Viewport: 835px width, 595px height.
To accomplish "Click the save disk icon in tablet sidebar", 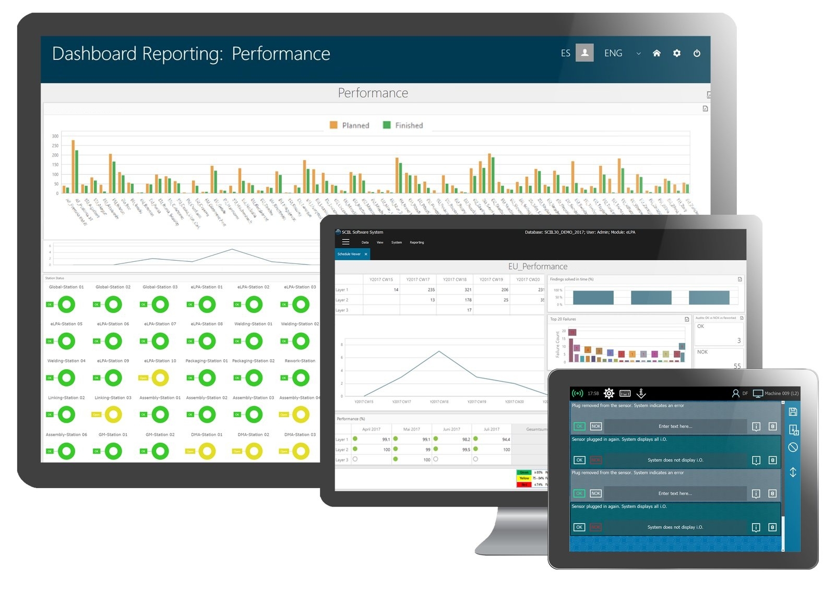I will point(793,412).
